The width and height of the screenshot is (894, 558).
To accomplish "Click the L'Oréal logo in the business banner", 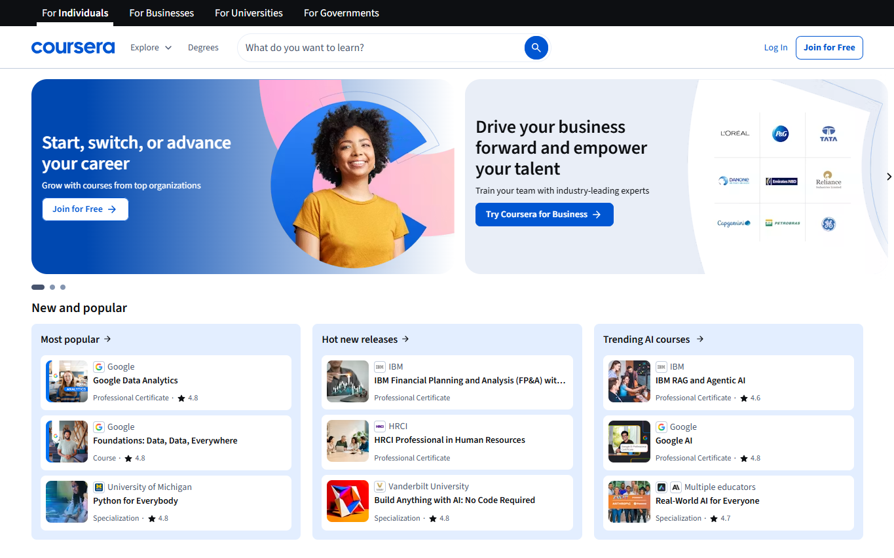I will 735,133.
